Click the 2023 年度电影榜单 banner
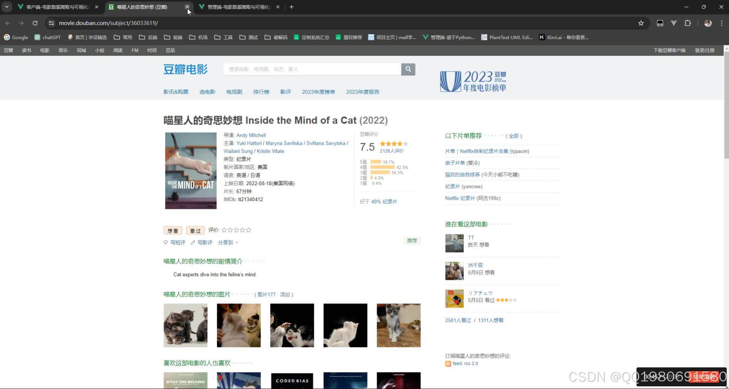This screenshot has width=729, height=389. (x=473, y=81)
